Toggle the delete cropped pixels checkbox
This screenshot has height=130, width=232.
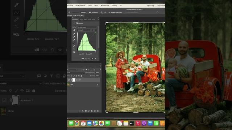tap(109, 13)
